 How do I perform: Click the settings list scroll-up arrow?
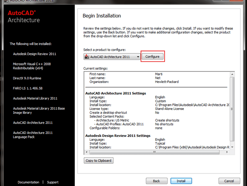(x=232, y=74)
